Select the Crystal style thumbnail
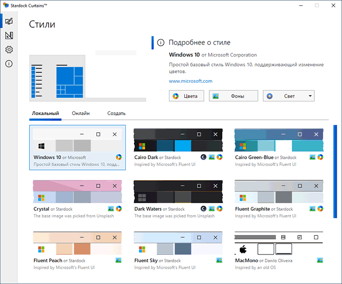Screen dimensions: 342x284 coord(77,192)
